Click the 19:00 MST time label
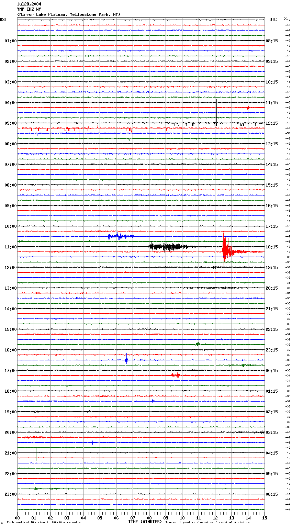Viewport: 292px width, 527px height. pos(10,412)
